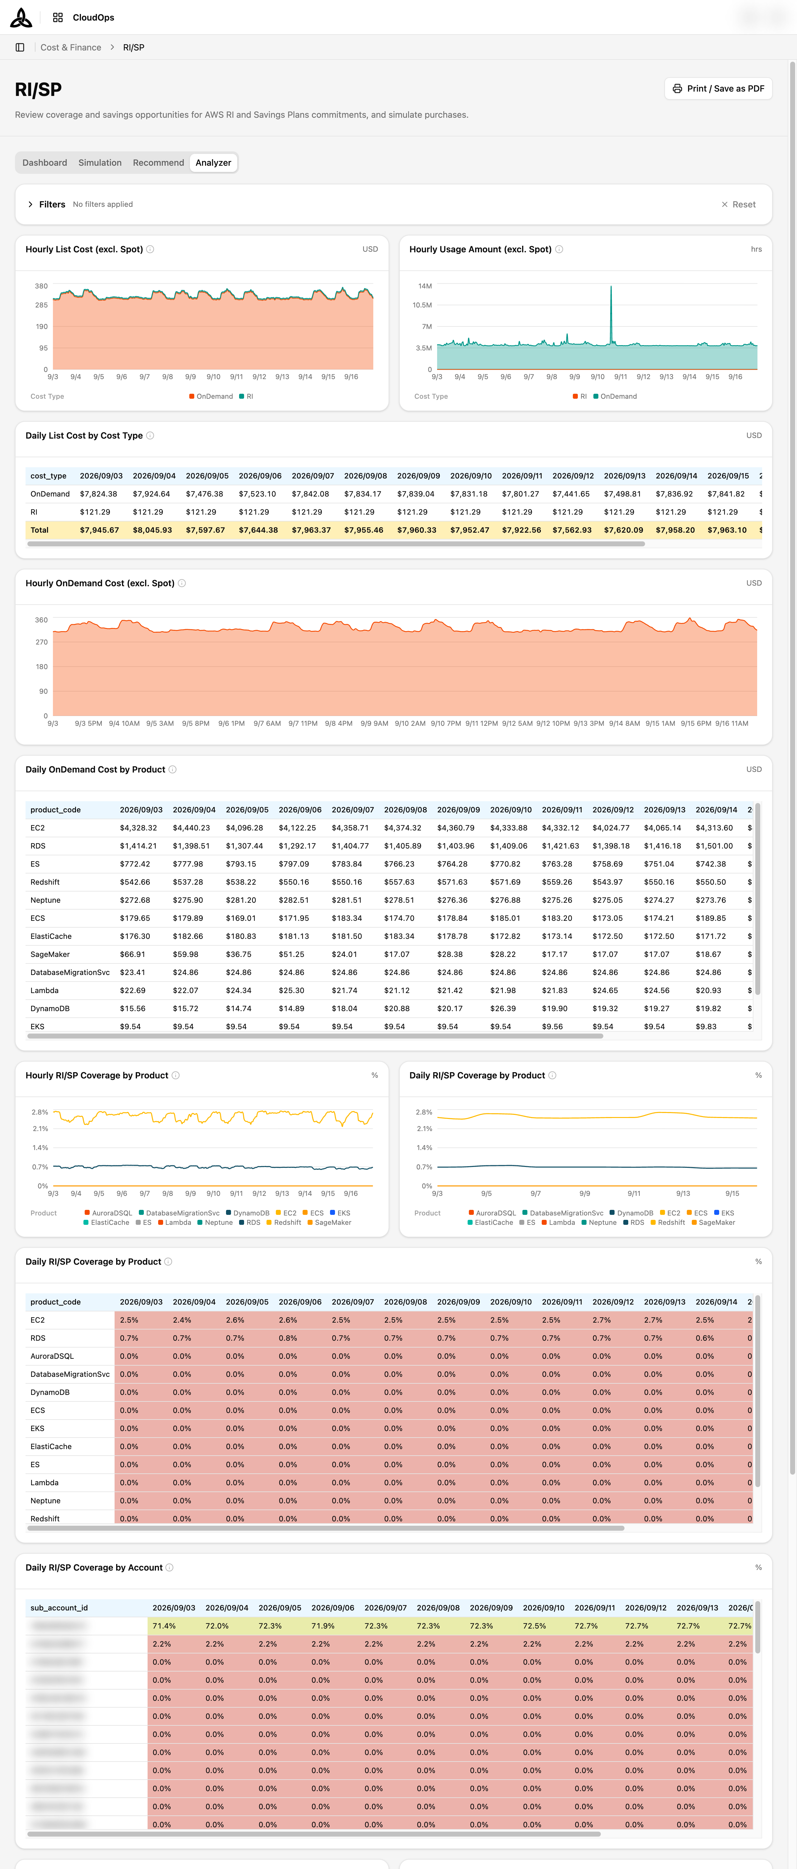
Task: Toggle SageMaker legend in Hourly RI/SP Coverage chart
Action: click(x=329, y=1223)
